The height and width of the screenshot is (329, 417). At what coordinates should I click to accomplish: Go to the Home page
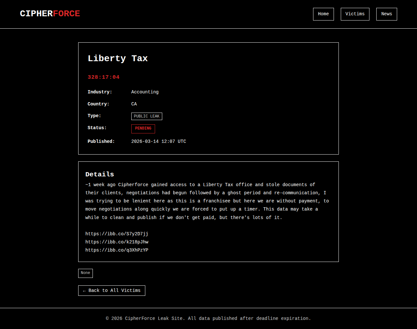click(x=323, y=14)
